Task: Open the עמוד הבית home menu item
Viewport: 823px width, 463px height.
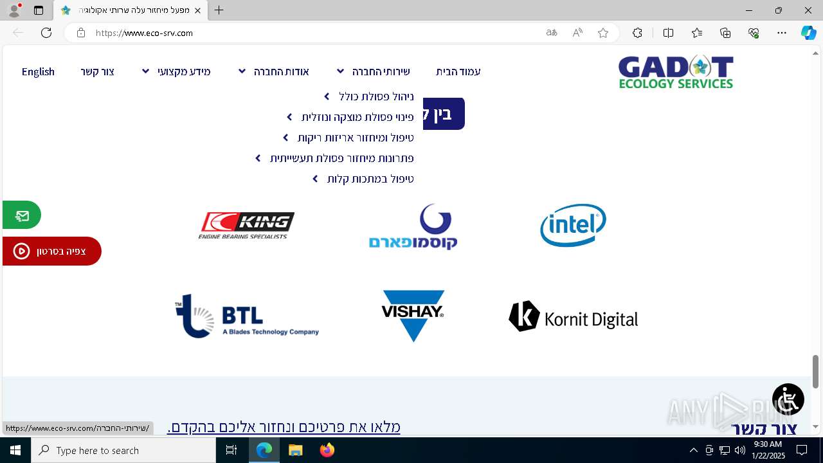Action: click(x=458, y=71)
